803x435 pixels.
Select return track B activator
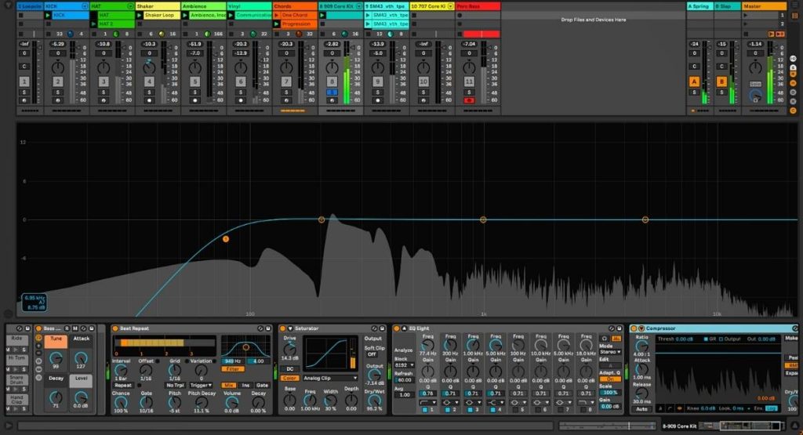pyautogui.click(x=721, y=82)
